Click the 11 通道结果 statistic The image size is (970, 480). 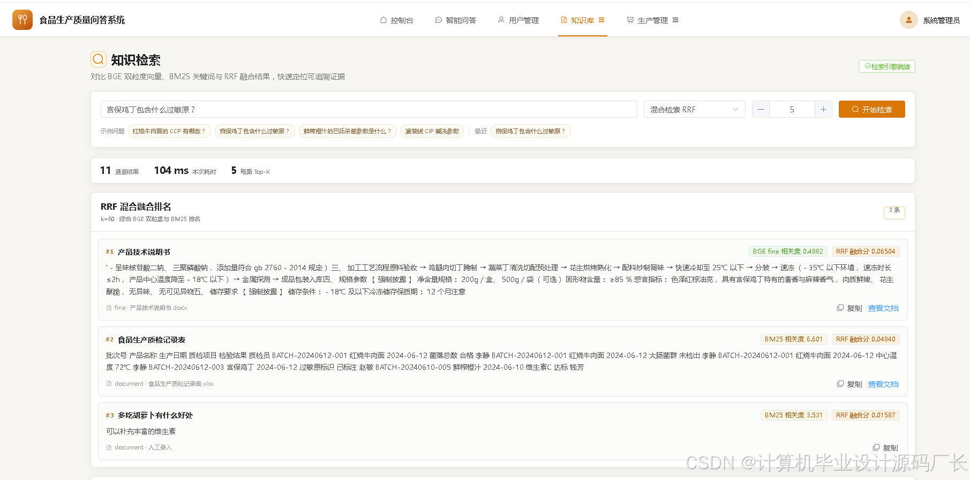[119, 171]
